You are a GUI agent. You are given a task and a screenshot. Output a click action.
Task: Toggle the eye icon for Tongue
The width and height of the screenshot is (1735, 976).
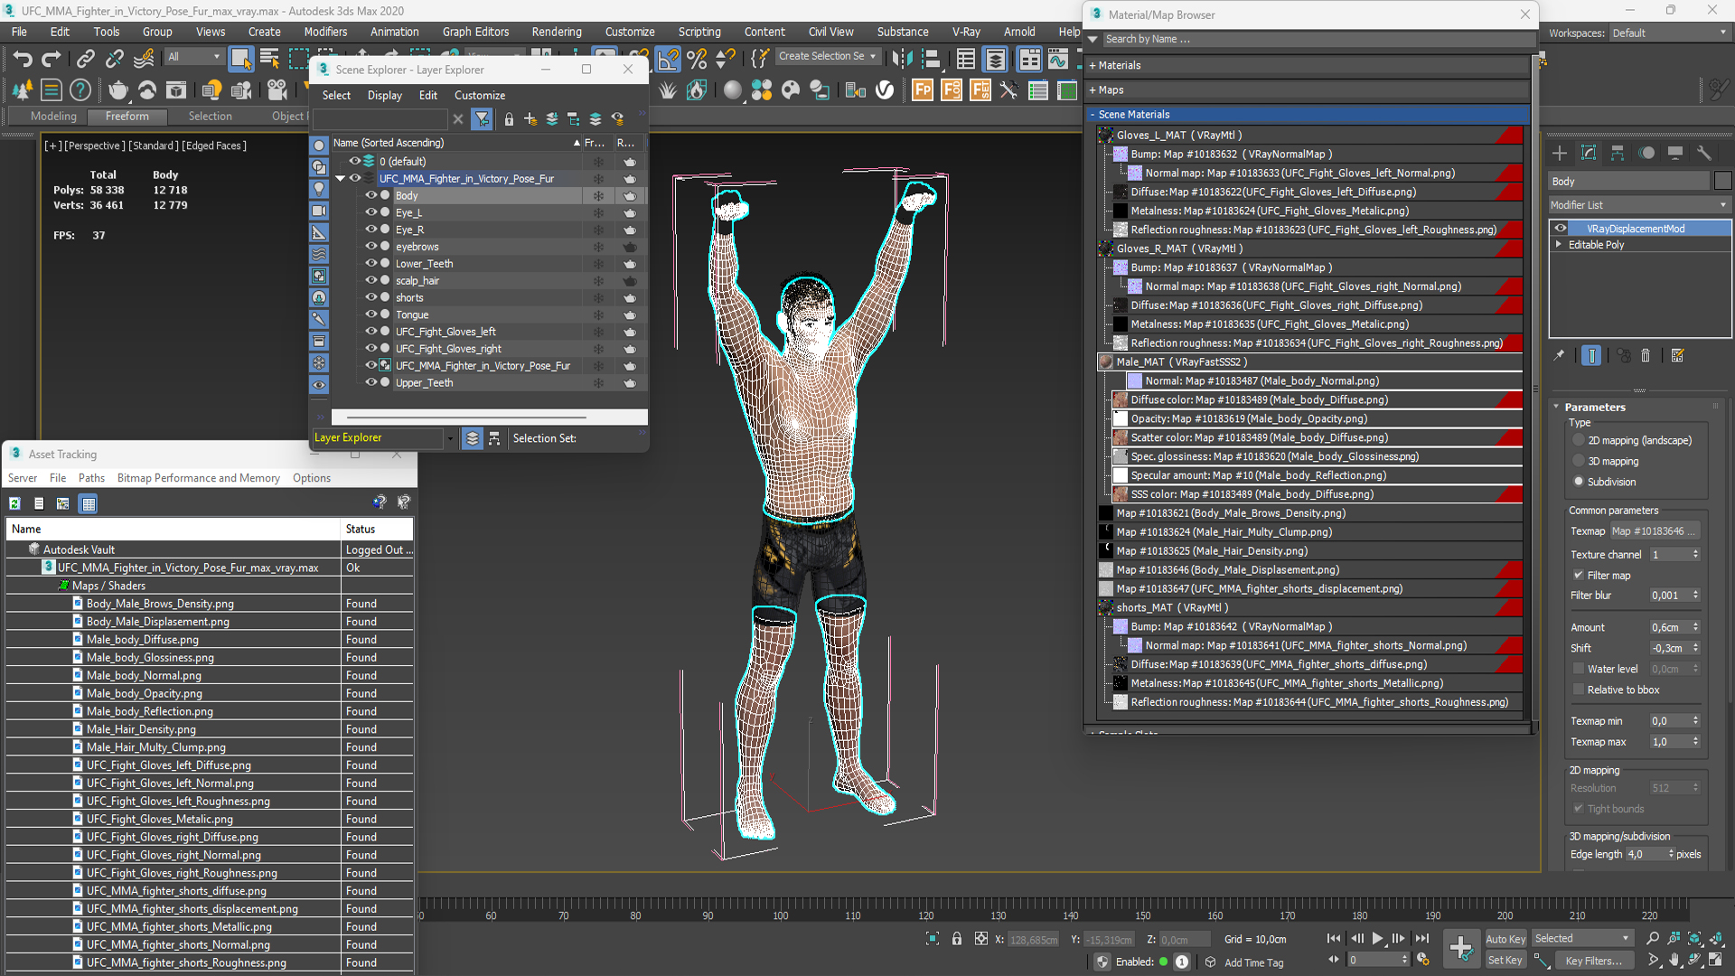point(370,314)
